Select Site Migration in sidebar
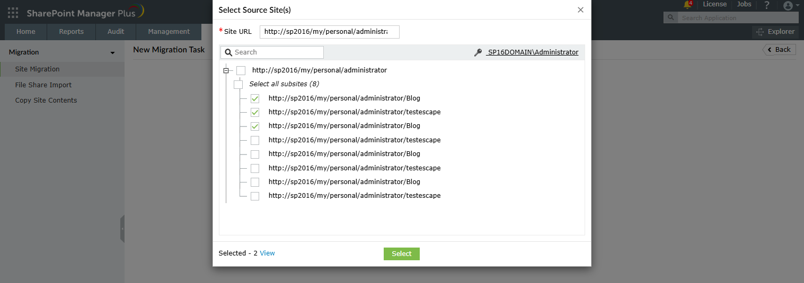Screen dimensions: 804x283 62,69
